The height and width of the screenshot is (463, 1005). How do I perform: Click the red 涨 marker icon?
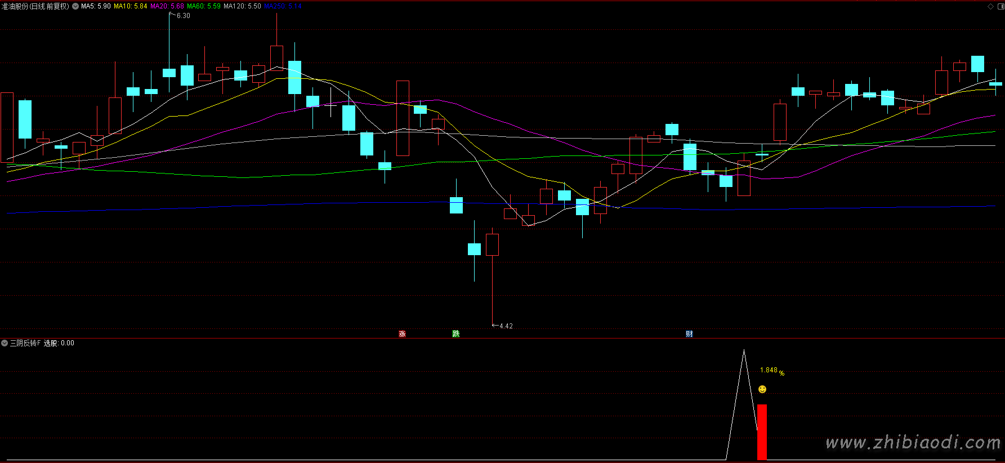click(x=402, y=334)
